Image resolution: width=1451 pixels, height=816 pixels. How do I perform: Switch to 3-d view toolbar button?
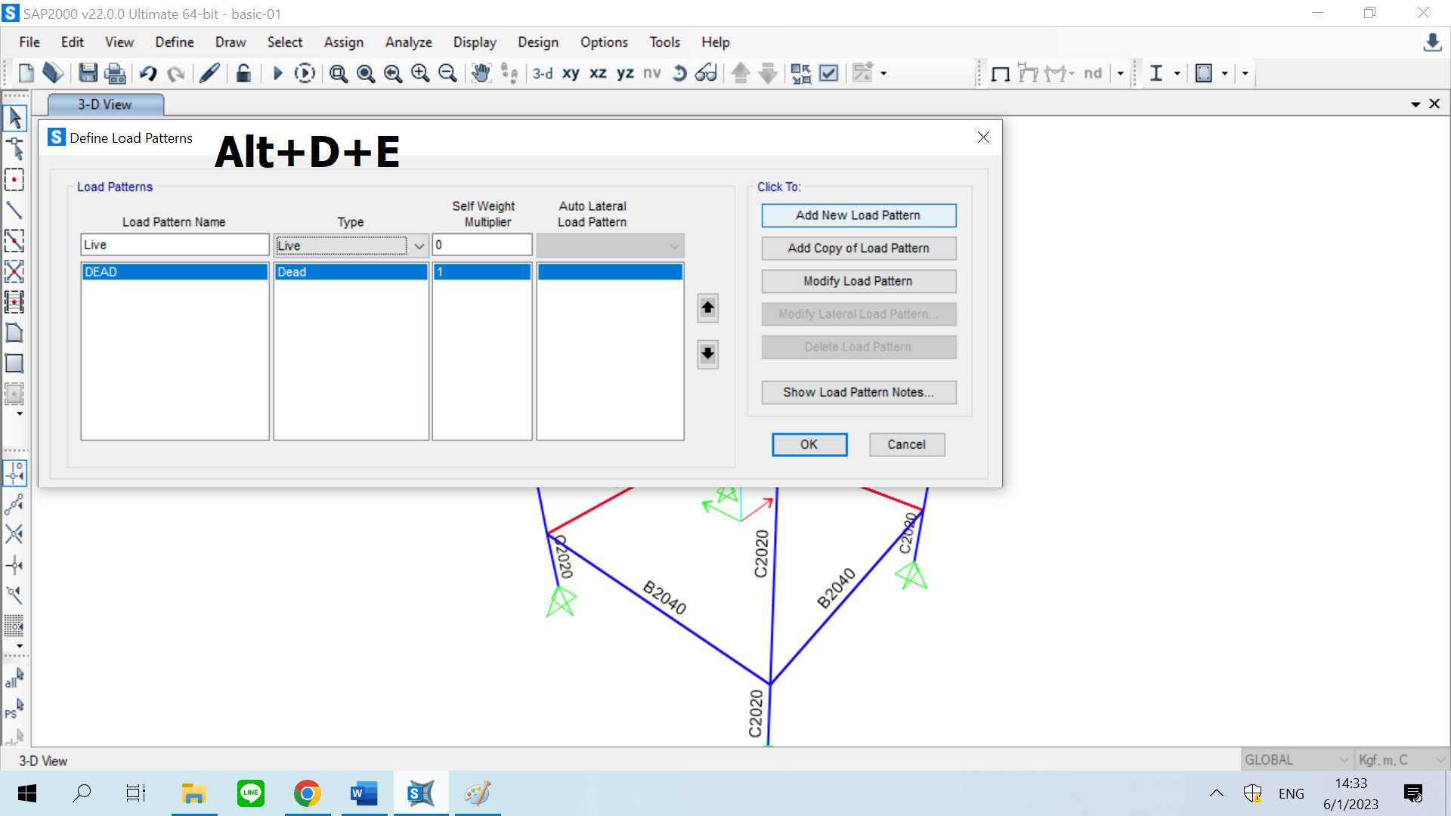(x=542, y=73)
